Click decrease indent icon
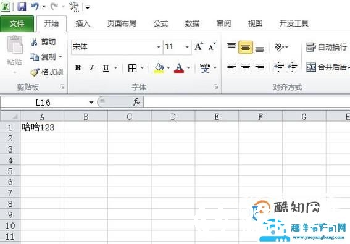This screenshot has width=350, height=244. click(279, 67)
